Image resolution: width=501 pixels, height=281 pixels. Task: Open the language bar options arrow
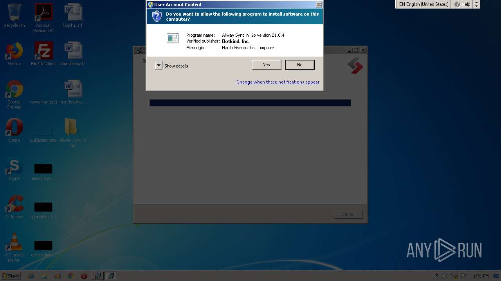[476, 4]
